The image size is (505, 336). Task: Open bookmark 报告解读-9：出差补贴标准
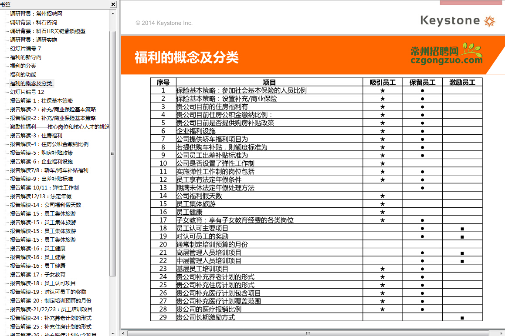pyautogui.click(x=41, y=179)
